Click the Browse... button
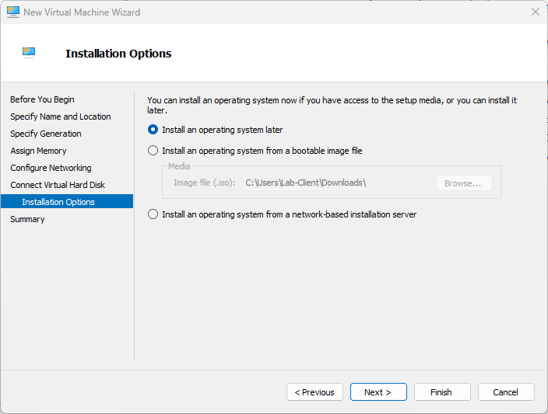The width and height of the screenshot is (548, 414). pos(463,183)
